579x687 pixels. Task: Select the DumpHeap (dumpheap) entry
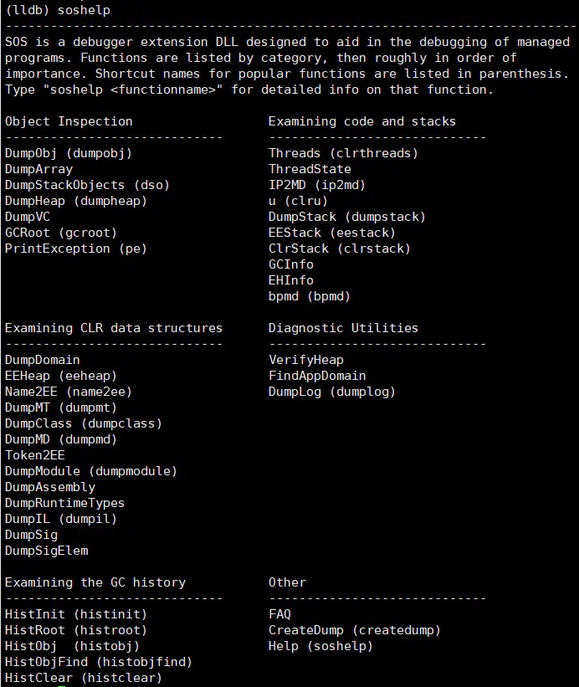(x=76, y=201)
